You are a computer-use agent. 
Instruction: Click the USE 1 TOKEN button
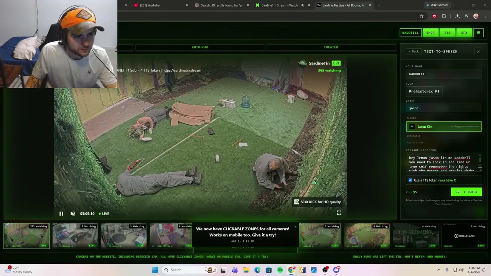[466, 192]
